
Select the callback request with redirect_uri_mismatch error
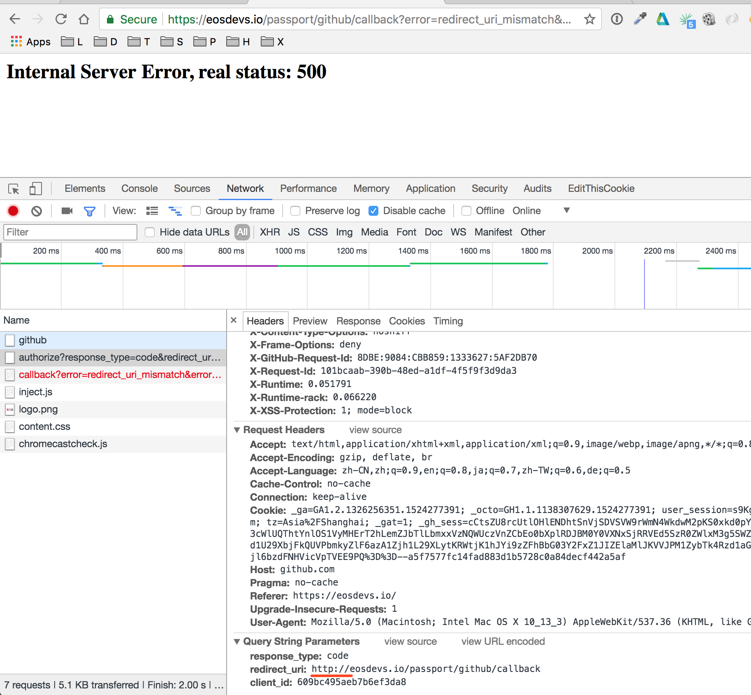click(121, 375)
